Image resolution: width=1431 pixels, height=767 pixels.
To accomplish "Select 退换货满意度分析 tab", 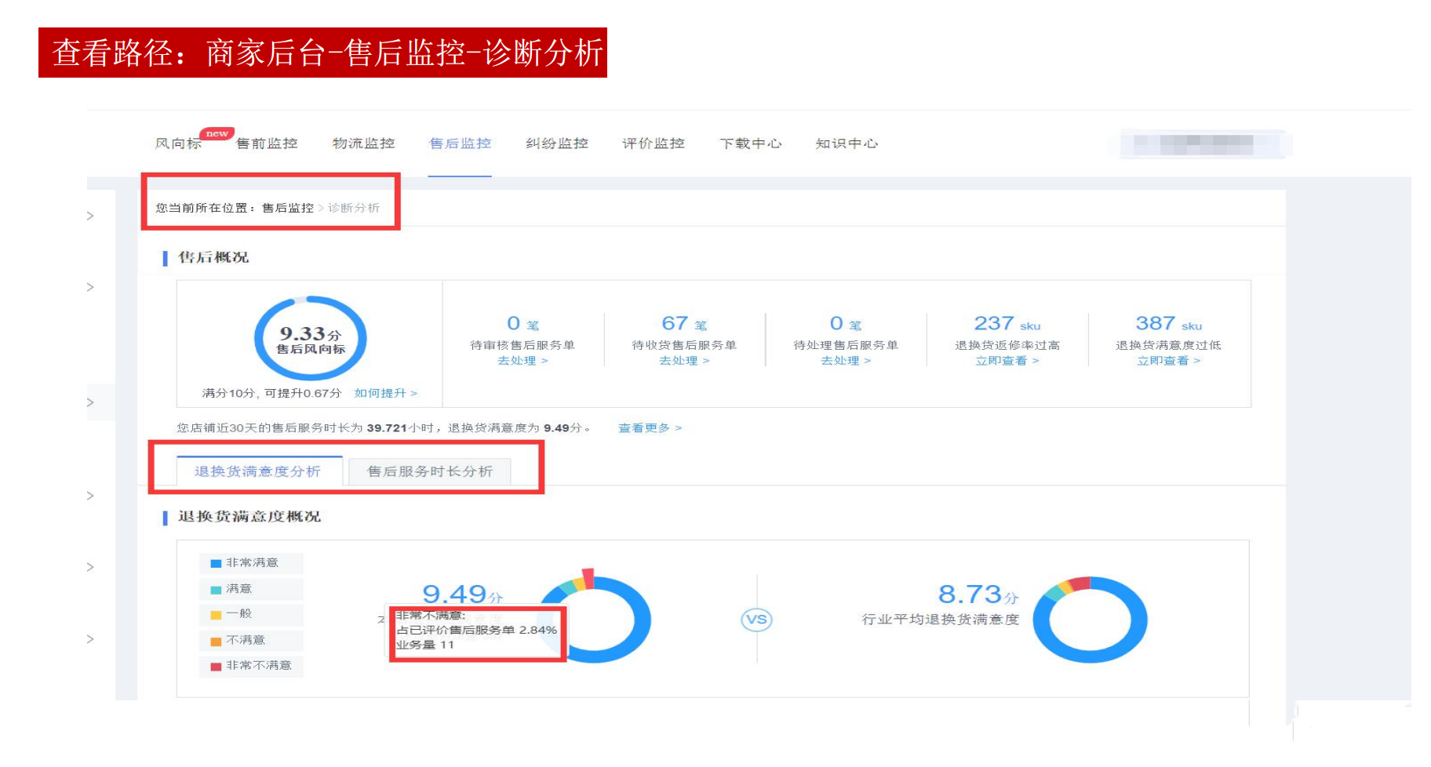I will point(258,471).
